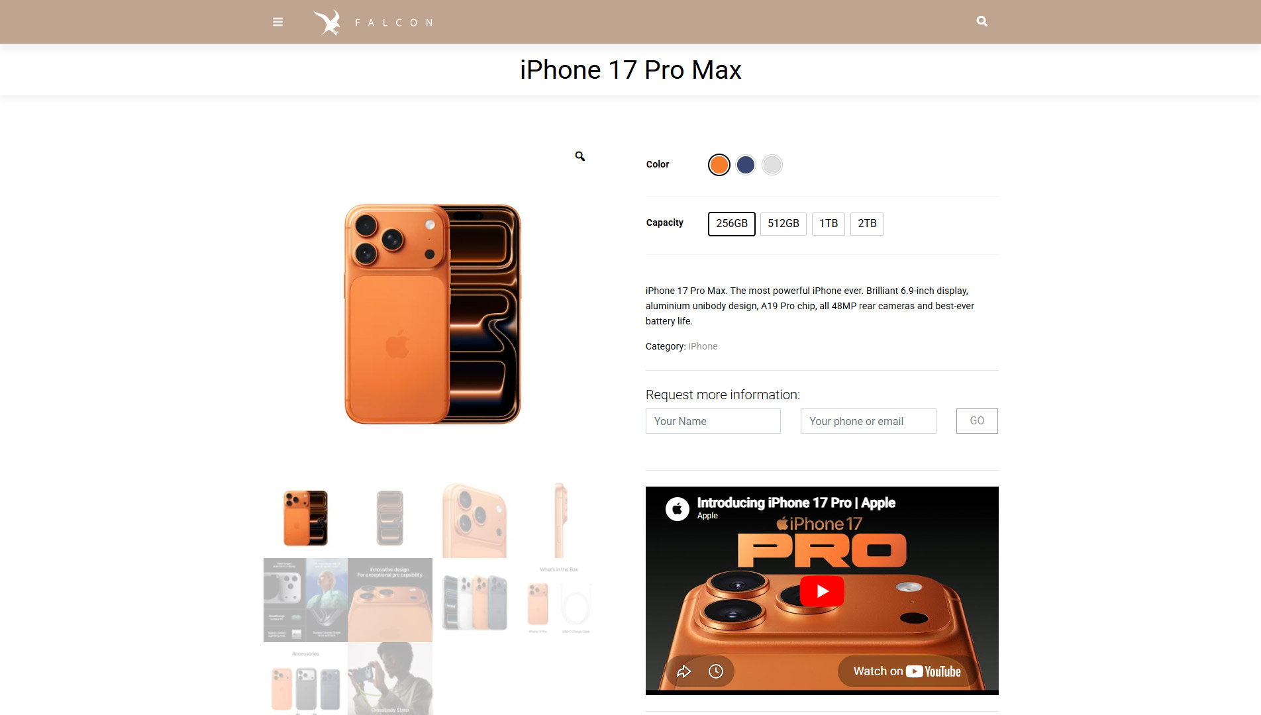
Task: Click the video share arrow icon
Action: pos(684,671)
